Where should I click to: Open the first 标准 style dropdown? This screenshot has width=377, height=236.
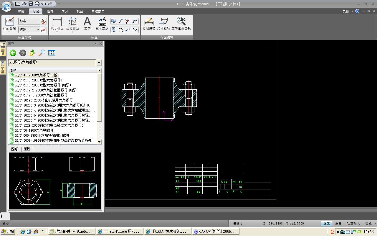pos(38,21)
